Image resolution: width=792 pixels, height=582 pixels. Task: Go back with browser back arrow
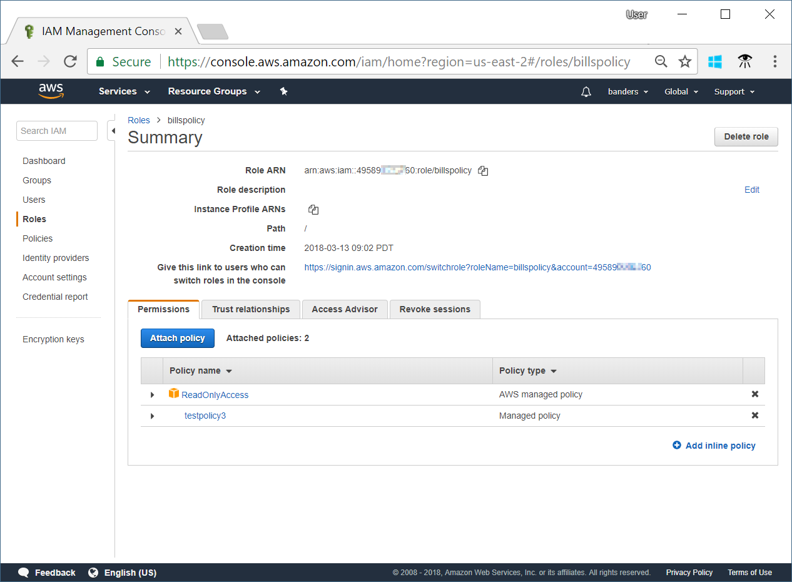[18, 61]
